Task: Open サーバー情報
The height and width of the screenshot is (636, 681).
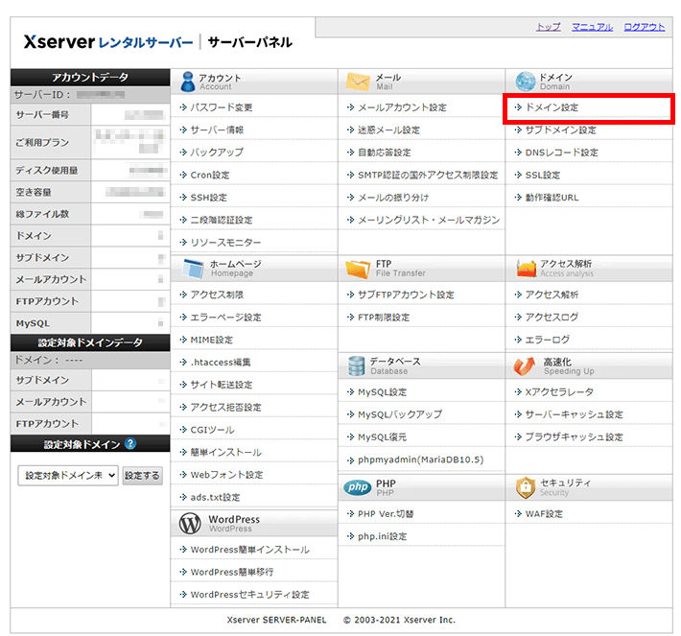Action: tap(217, 130)
